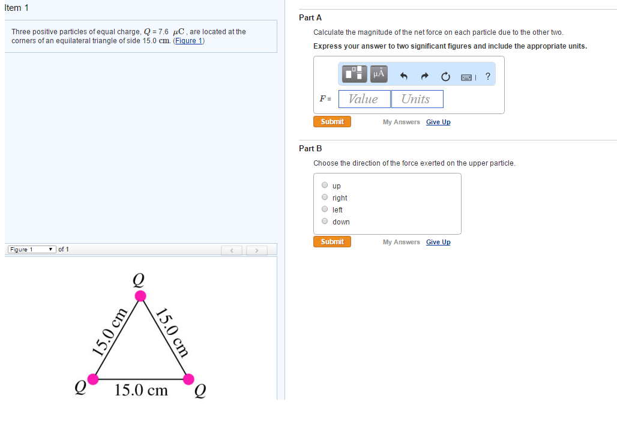Open the Figure 1 dropdown selector
The height and width of the screenshot is (446, 617).
click(31, 249)
